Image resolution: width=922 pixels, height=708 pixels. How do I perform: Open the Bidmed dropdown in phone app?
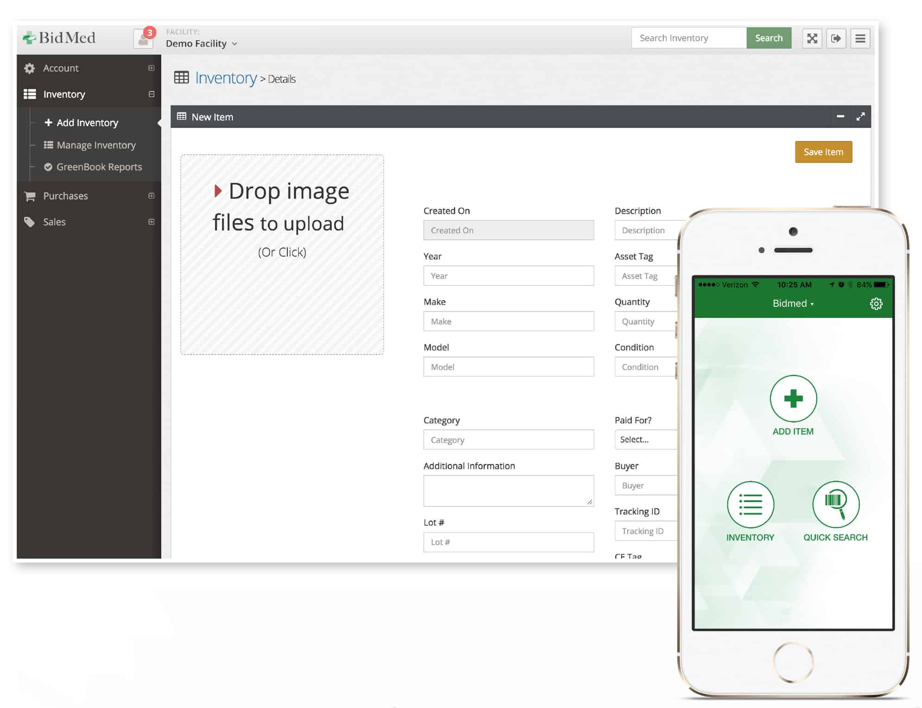[793, 304]
